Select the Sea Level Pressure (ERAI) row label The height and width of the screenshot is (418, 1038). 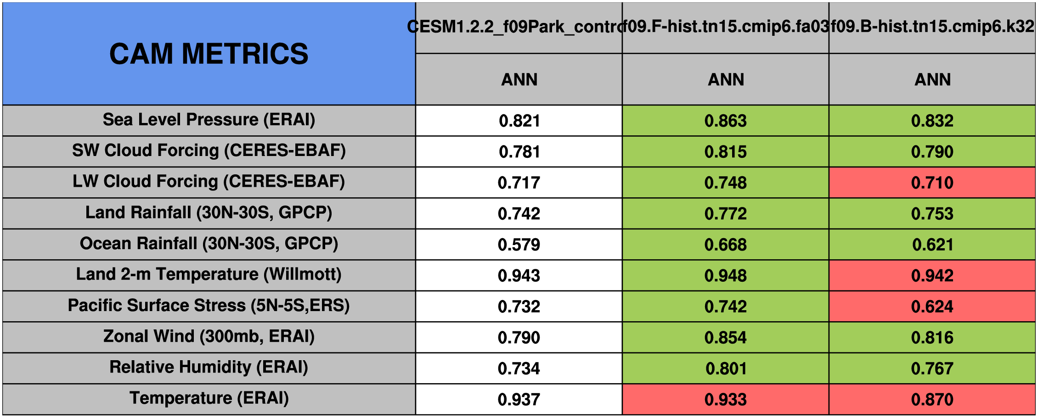tap(209, 120)
